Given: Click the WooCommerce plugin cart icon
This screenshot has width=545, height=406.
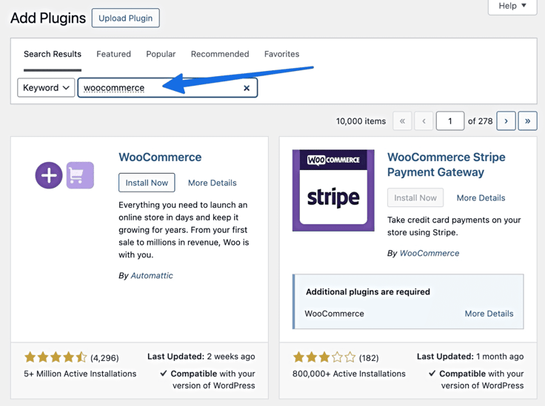Looking at the screenshot, I should tap(80, 175).
